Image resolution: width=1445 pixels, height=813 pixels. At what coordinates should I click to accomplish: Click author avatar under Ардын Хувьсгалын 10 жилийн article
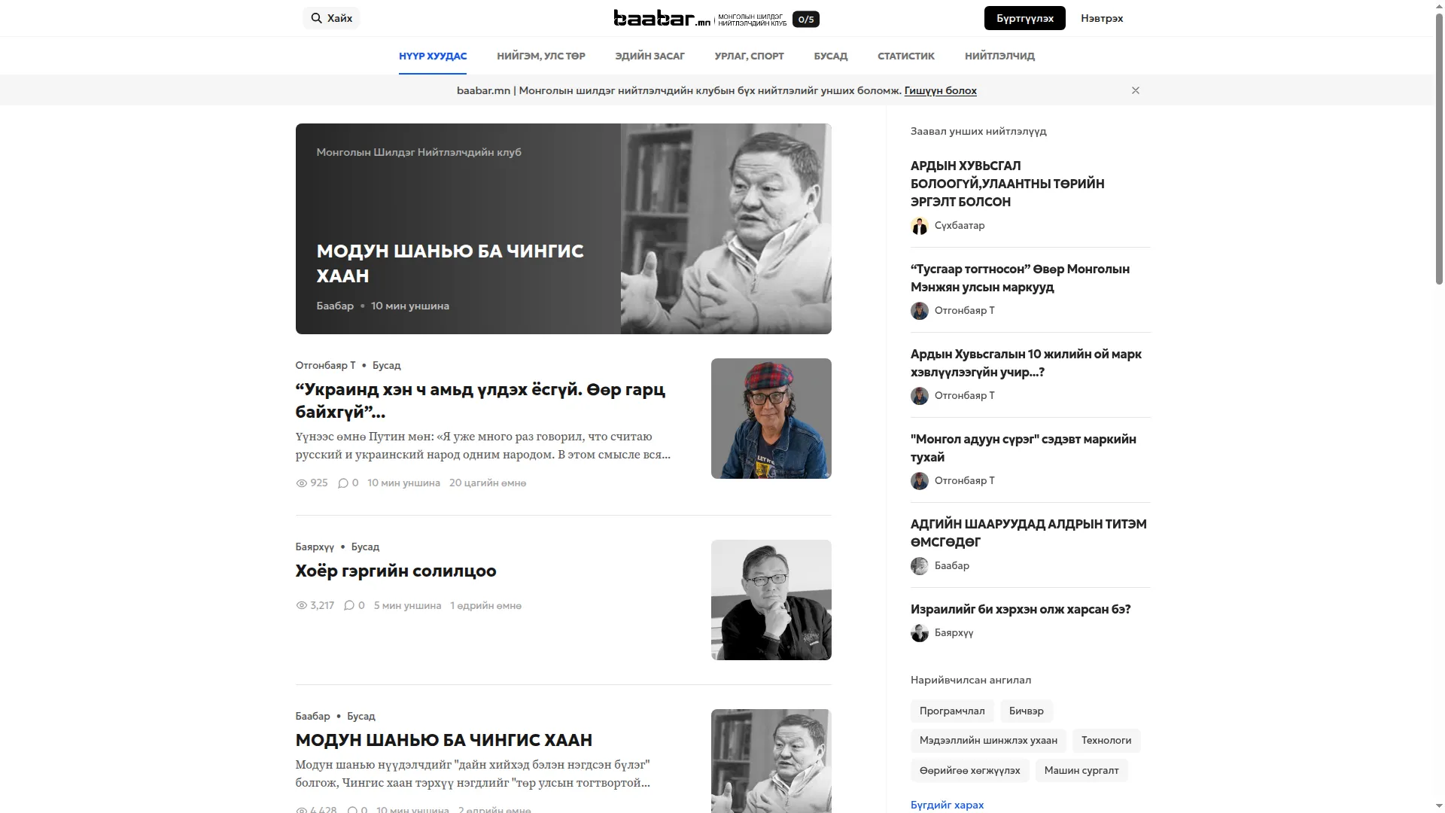coord(920,396)
